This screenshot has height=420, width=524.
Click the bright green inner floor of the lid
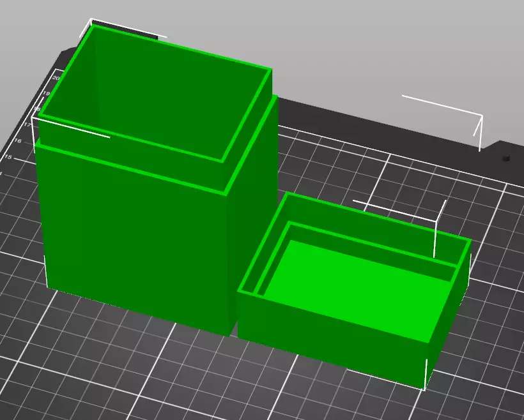(x=358, y=290)
